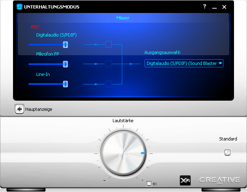Click the dropdown arrow of Ausgangsauswahl
Viewport: 247px width, 192px height.
pos(220,63)
